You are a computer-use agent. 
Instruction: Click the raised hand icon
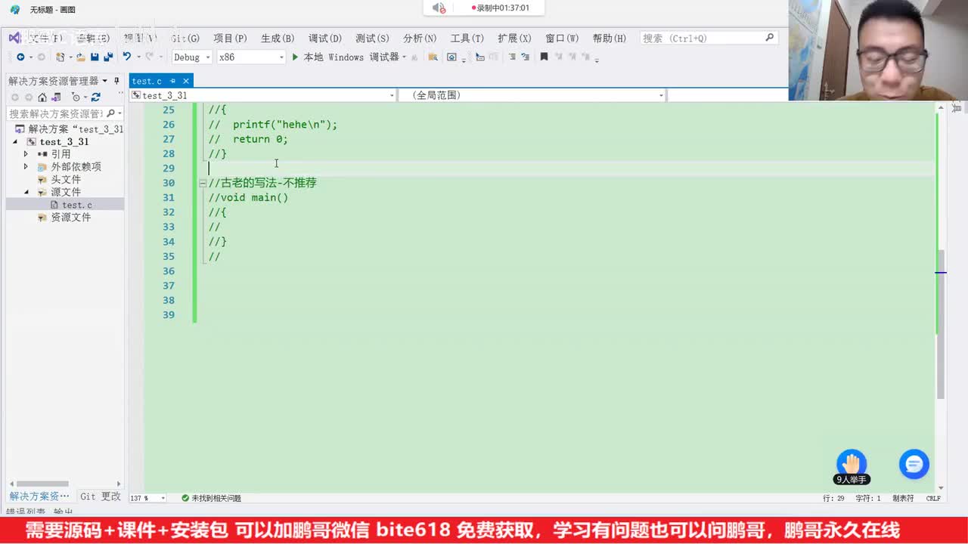[852, 462]
